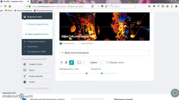Open Водяные знаки menu section
The image size is (179, 100).
coord(37,17)
